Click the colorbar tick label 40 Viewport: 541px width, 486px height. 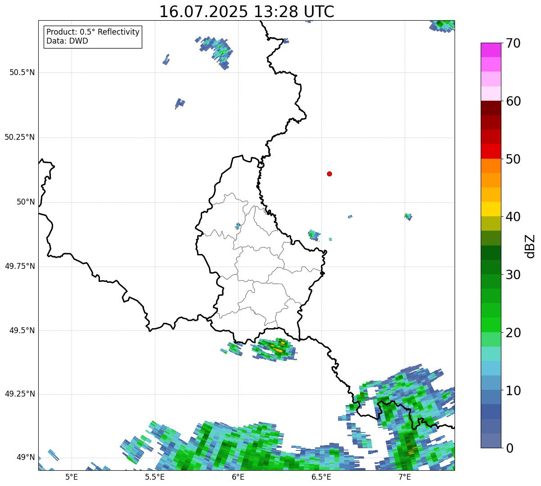[513, 217]
